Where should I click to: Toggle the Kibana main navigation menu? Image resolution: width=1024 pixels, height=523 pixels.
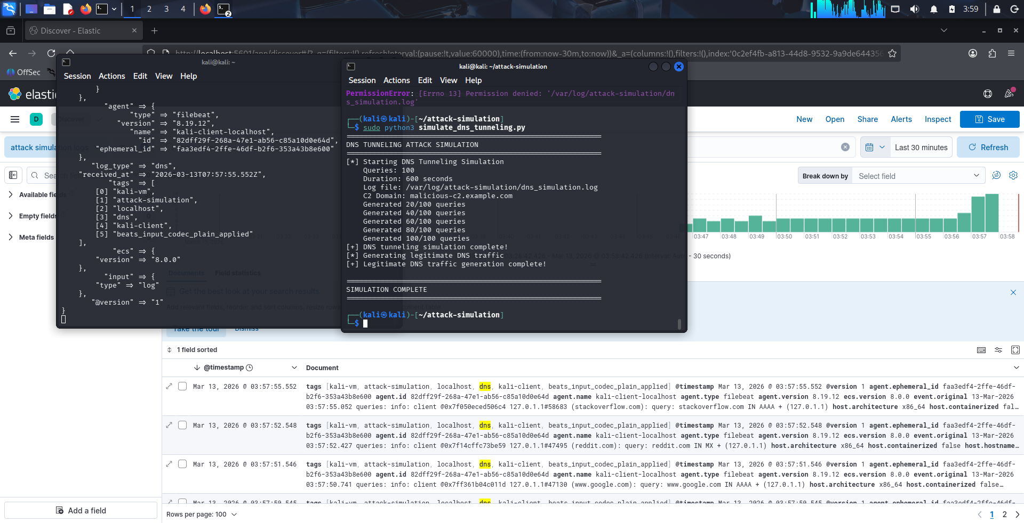(15, 119)
